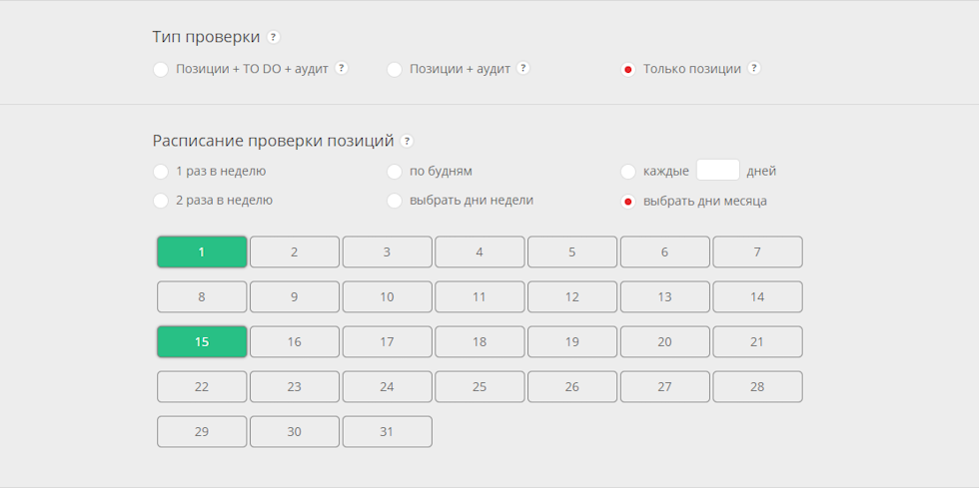Select Только позиции radio option

coord(627,69)
